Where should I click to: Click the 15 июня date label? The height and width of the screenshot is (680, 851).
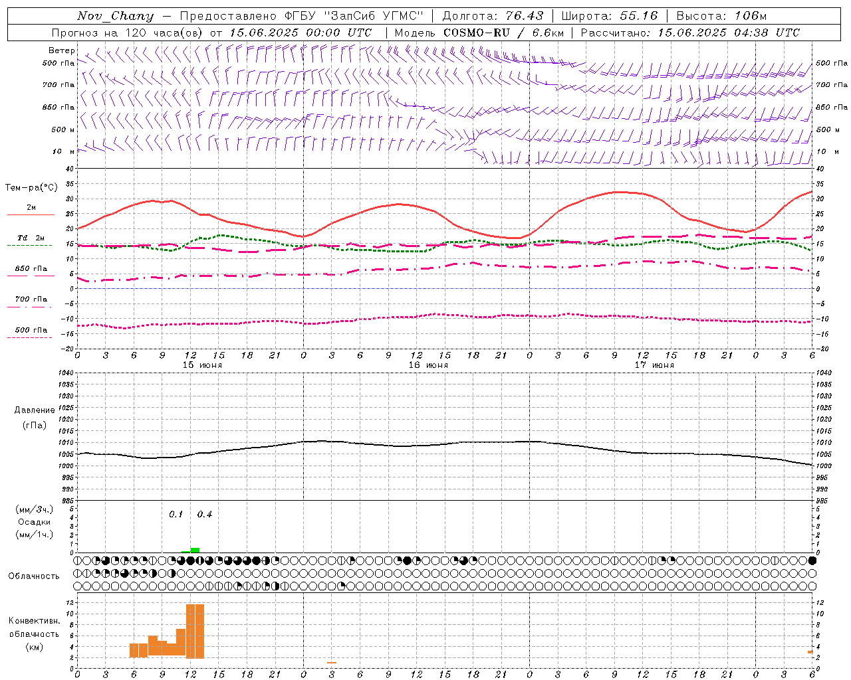pyautogui.click(x=202, y=365)
